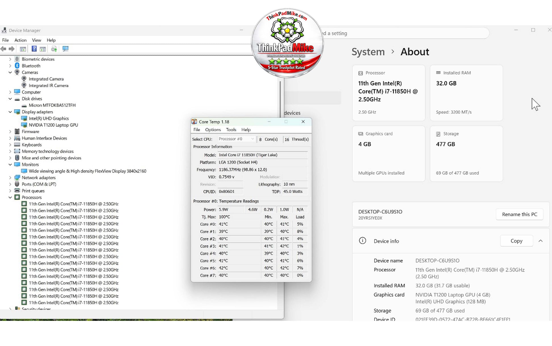Collapse the Device info section chevron
Viewport: 552px width, 346px height.
[541, 241]
